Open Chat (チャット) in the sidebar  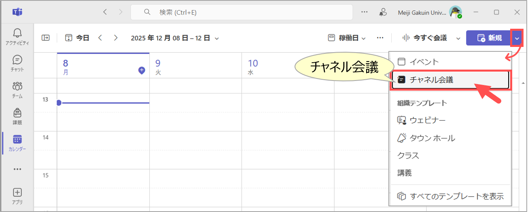pos(17,63)
